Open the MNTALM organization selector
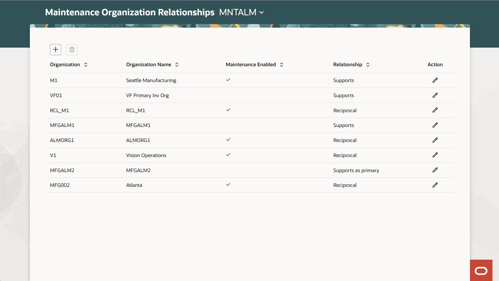 click(241, 12)
